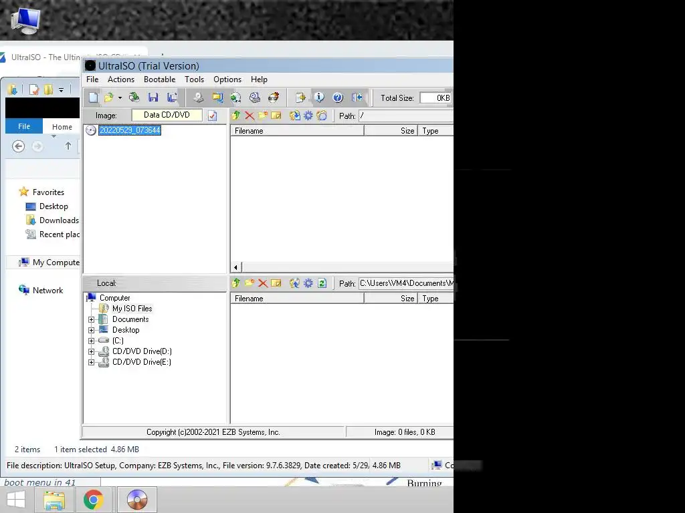Click the Windows Start button
685x513 pixels.
[x=16, y=500]
